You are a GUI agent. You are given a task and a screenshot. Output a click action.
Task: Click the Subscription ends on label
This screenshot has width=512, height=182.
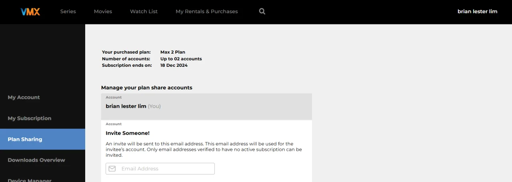tap(127, 65)
